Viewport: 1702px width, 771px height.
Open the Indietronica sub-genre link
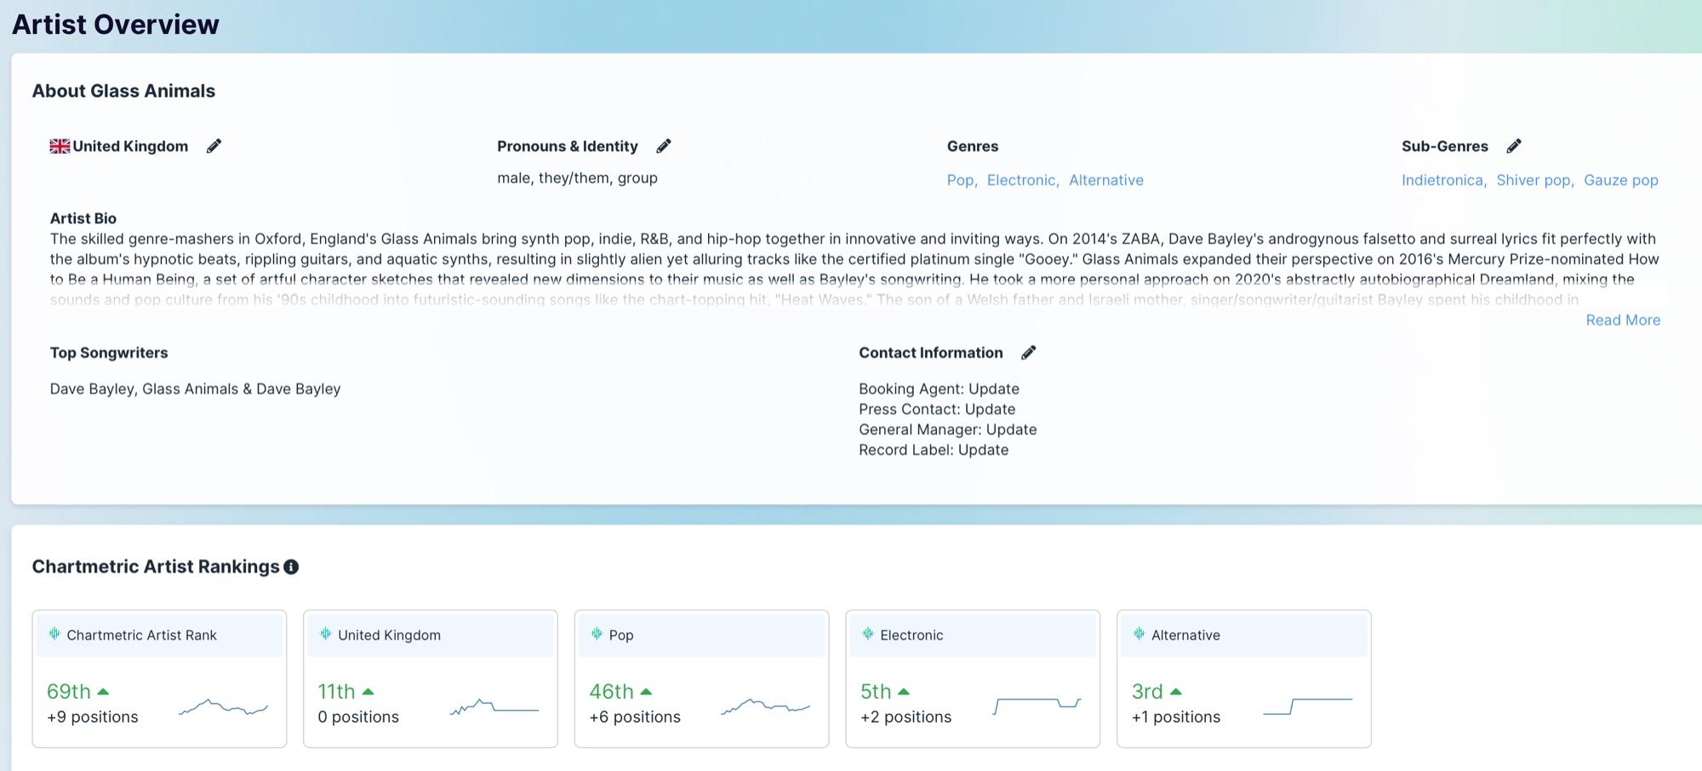pyautogui.click(x=1442, y=180)
